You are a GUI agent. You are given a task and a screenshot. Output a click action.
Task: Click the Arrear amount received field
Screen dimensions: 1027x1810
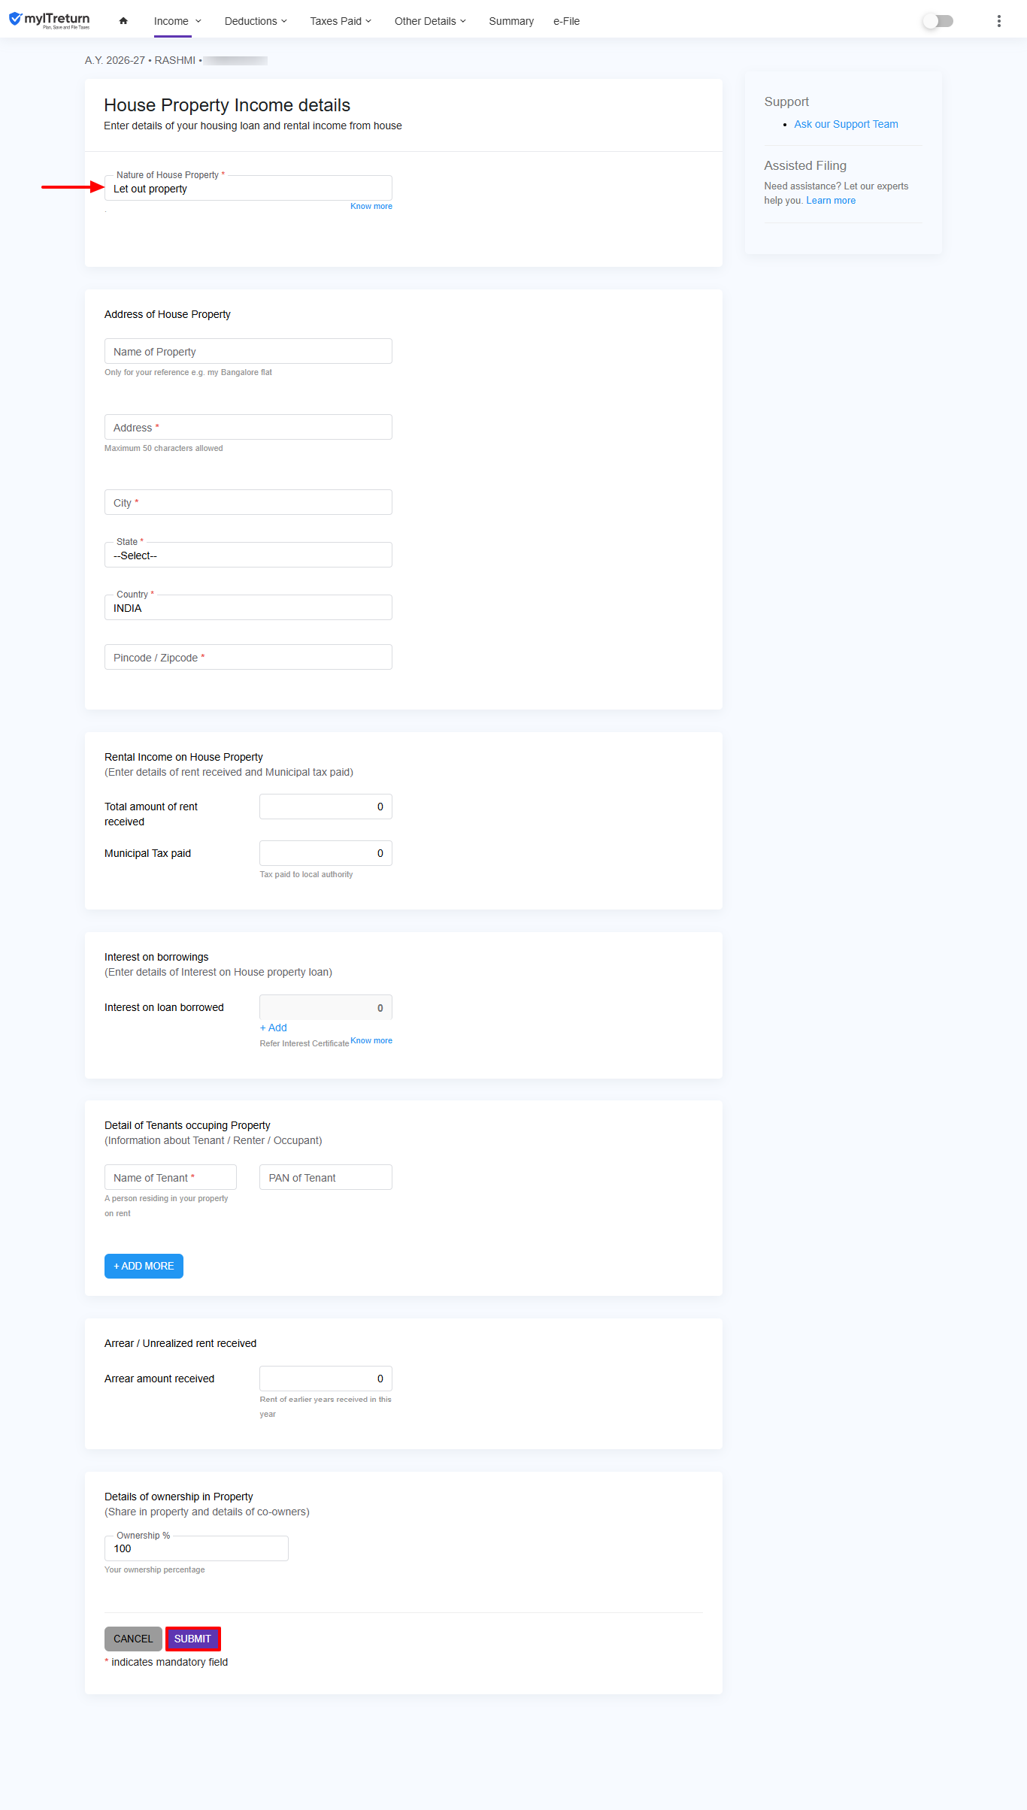(x=326, y=1379)
